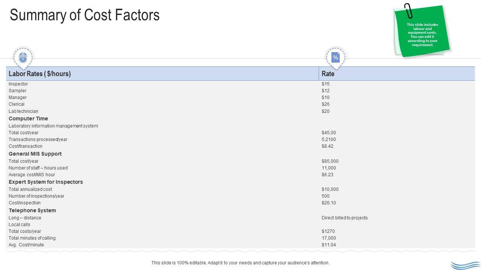
Task: Click the percent document icon above Rate
Action: tap(336, 57)
